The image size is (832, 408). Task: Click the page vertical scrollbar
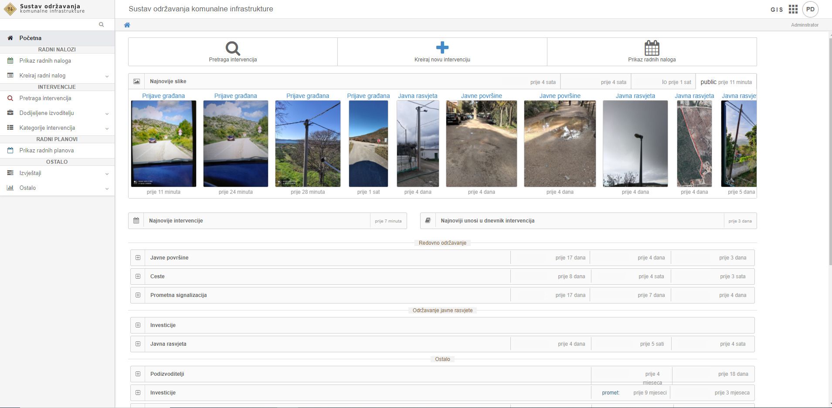[829, 148]
